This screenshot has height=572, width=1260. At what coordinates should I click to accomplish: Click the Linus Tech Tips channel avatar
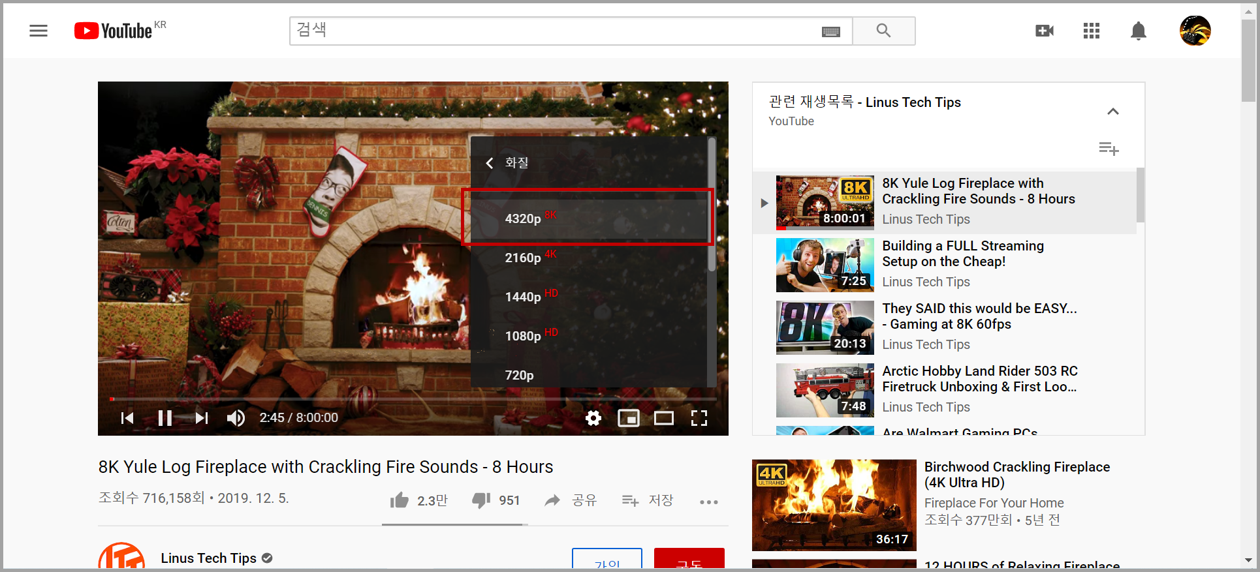(x=121, y=556)
